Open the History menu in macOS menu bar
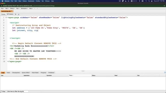 point(25,1)
